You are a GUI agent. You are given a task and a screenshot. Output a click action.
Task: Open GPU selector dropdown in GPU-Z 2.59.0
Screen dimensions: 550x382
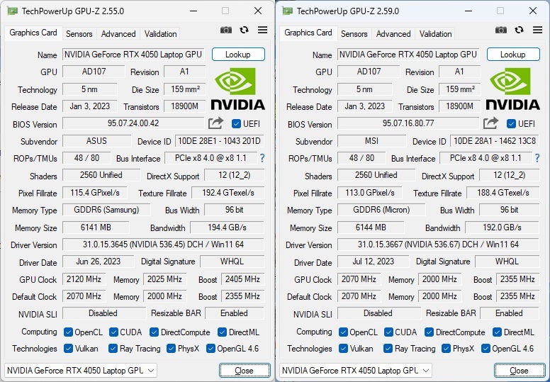(x=356, y=371)
